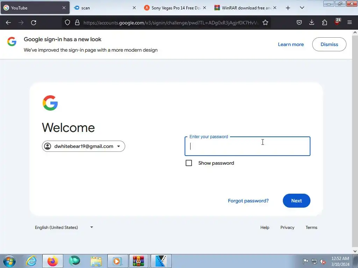Open the Windows Start menu

point(9,261)
